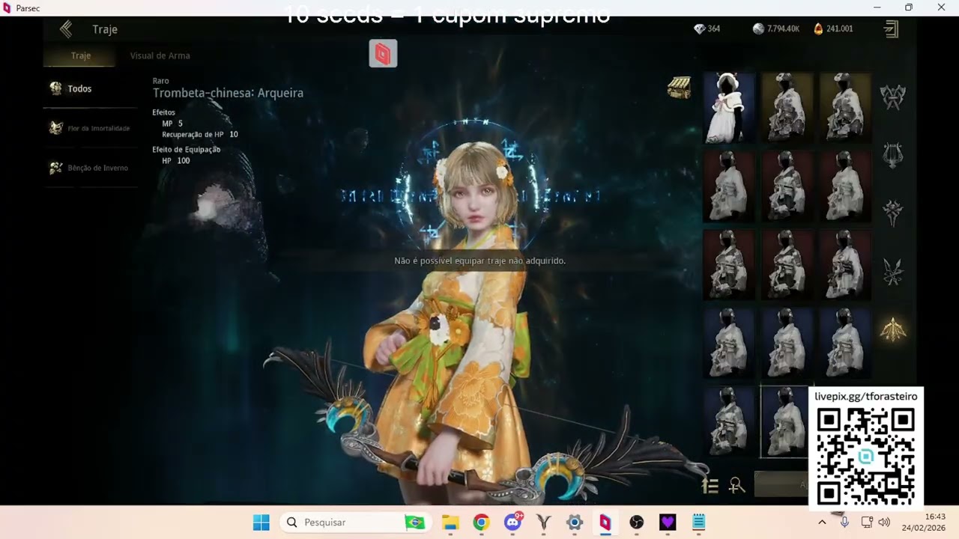Click the Pesquisar taskbar search box
Viewport: 959px width, 539px height.
click(354, 523)
